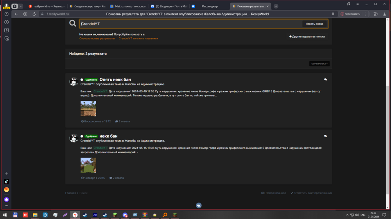Image resolution: width=391 pixels, height=219 pixels.
Task: Add a new item with sidebar plus
Action: [7, 173]
